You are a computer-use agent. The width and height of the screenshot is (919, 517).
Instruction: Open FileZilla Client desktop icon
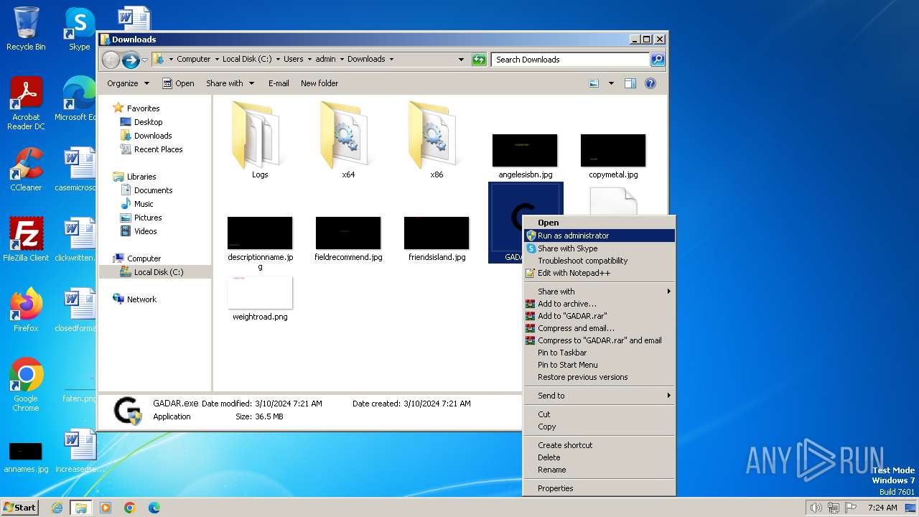[26, 240]
